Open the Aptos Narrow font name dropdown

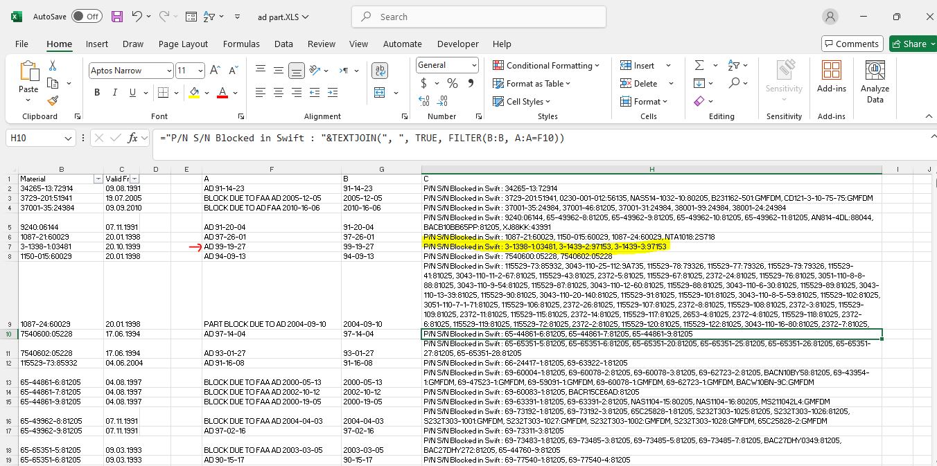(x=169, y=71)
